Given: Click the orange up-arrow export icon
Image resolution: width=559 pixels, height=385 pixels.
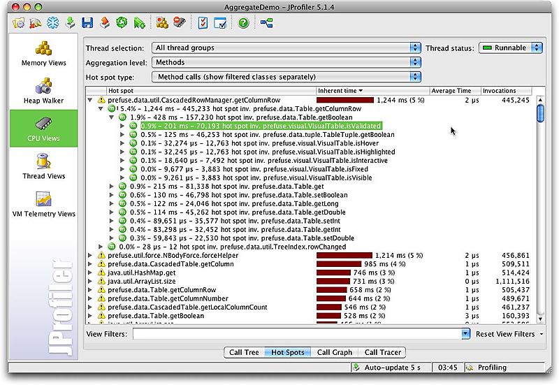Looking at the screenshot, I should click(x=104, y=23).
